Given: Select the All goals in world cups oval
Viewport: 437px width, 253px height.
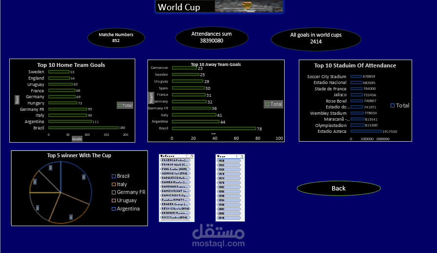Looking at the screenshot, I should pyautogui.click(x=316, y=39).
